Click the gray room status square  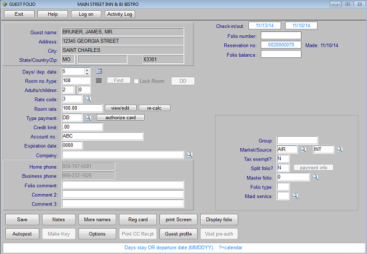(99, 81)
